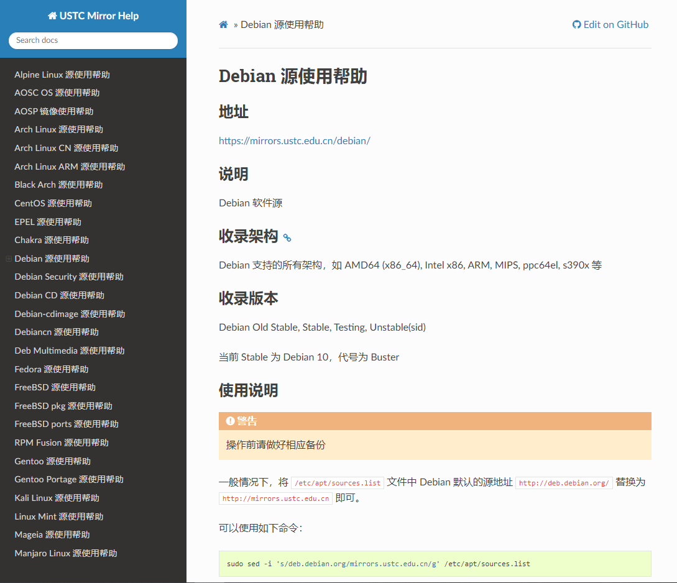Click the home icon in breadcrumb
Screen dimensions: 677x583
(x=223, y=25)
